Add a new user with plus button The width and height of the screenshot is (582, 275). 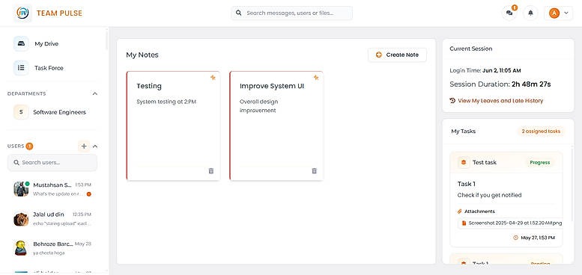pos(84,146)
